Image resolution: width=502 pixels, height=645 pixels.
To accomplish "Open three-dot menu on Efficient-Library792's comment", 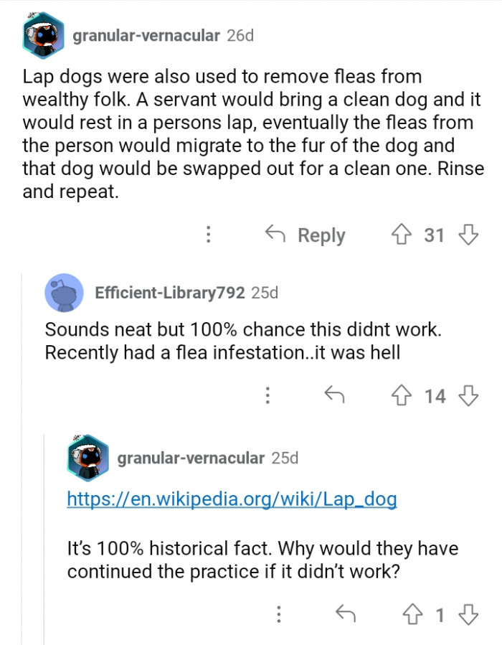I will 267,395.
